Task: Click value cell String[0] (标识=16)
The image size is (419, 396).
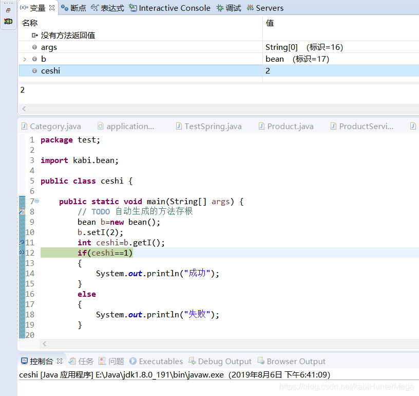Action: coord(304,47)
